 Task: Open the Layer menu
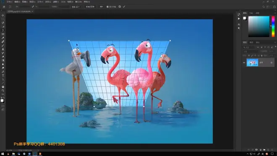[32, 2]
